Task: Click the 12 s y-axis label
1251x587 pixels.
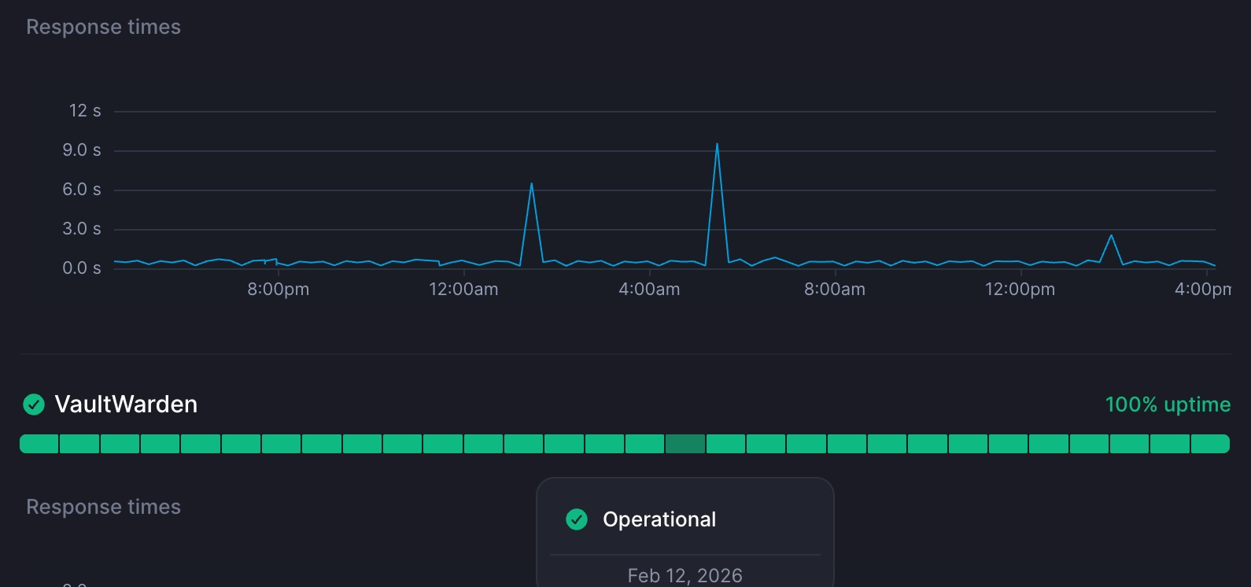Action: (85, 111)
